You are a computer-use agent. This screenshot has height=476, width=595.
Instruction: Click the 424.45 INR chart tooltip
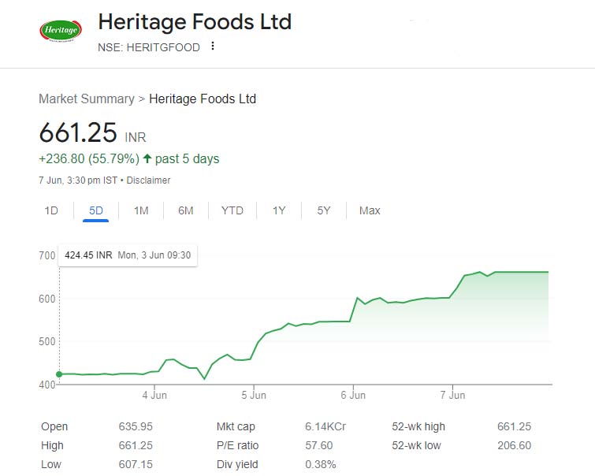click(128, 255)
